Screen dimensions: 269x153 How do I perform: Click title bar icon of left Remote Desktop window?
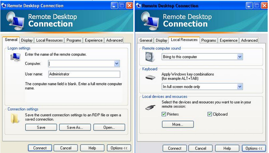pyautogui.click(x=3, y=6)
